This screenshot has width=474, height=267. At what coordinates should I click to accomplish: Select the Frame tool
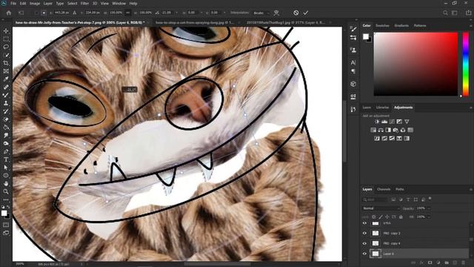pyautogui.click(x=6, y=71)
